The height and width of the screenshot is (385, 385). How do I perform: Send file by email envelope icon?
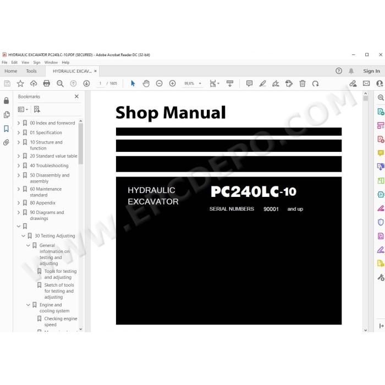click(366, 84)
